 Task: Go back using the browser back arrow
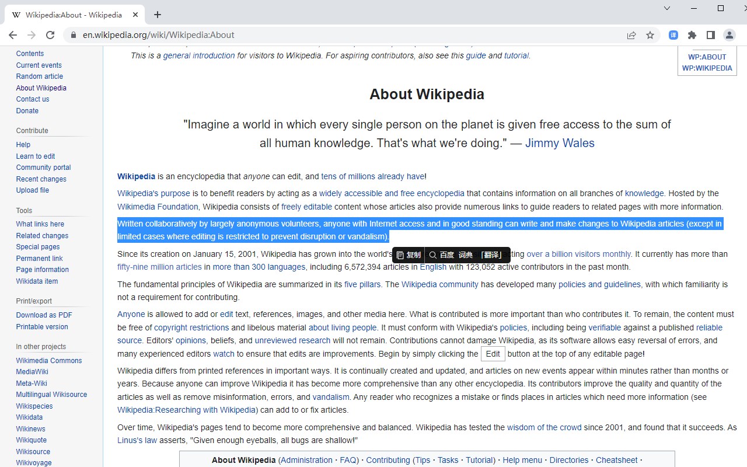coord(13,35)
